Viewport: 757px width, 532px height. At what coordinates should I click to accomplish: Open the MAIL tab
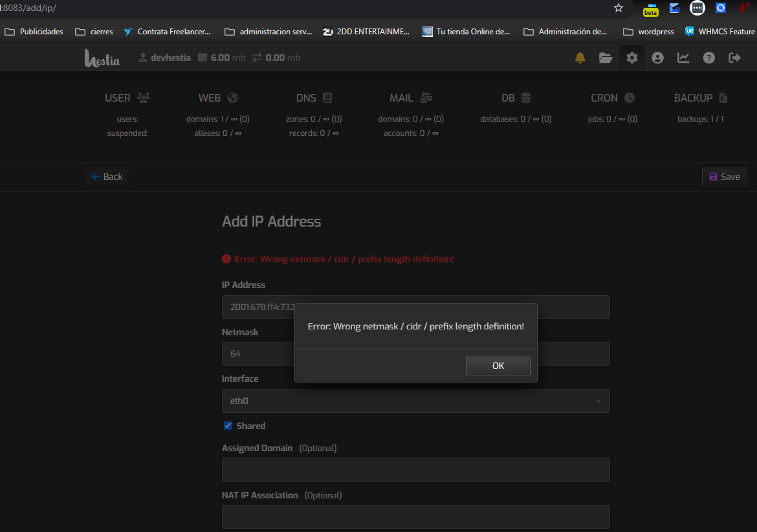(x=411, y=98)
